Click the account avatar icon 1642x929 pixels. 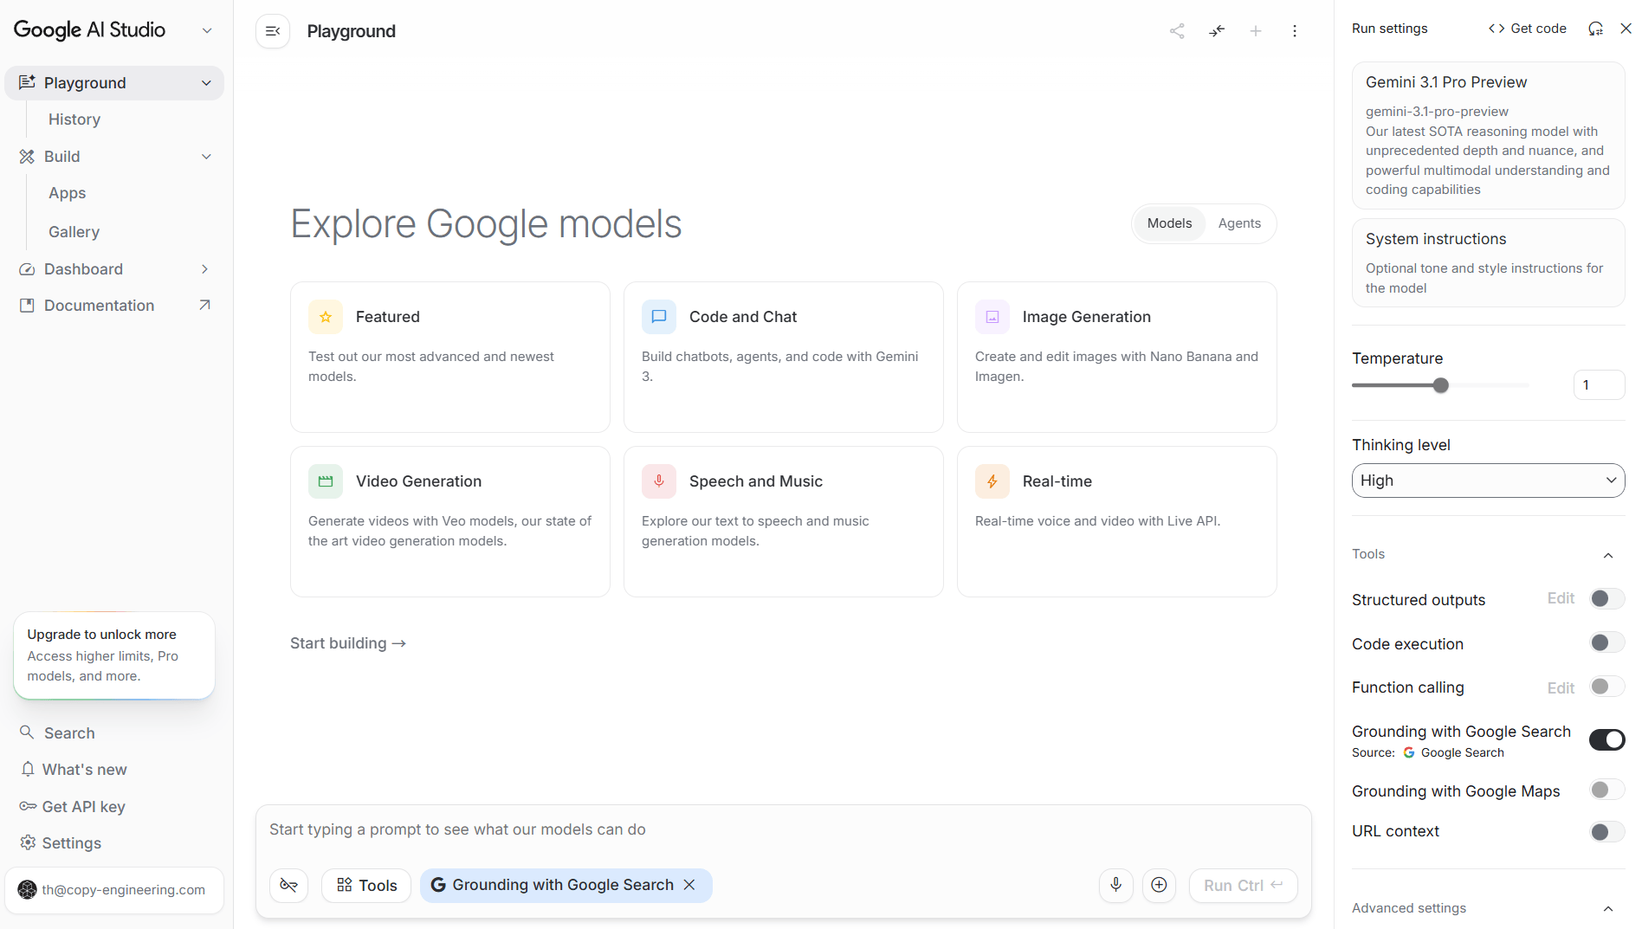click(28, 890)
